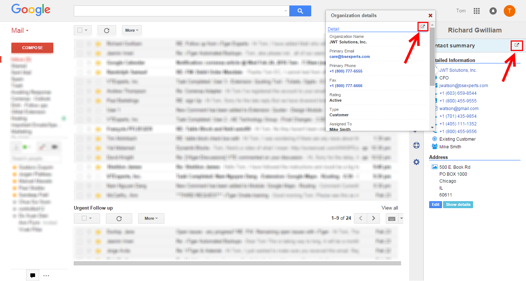This screenshot has height=281, width=526.
Task: Click the blue Edit button
Action: [436, 204]
